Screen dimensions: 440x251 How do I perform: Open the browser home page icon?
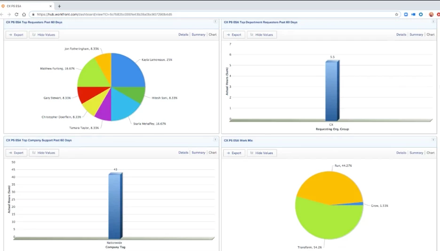coord(24,14)
